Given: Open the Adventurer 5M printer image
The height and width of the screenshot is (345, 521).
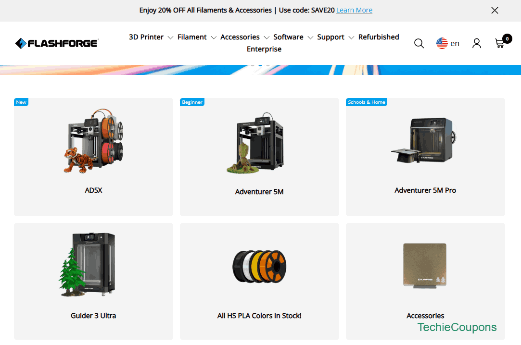Looking at the screenshot, I should pos(256,143).
